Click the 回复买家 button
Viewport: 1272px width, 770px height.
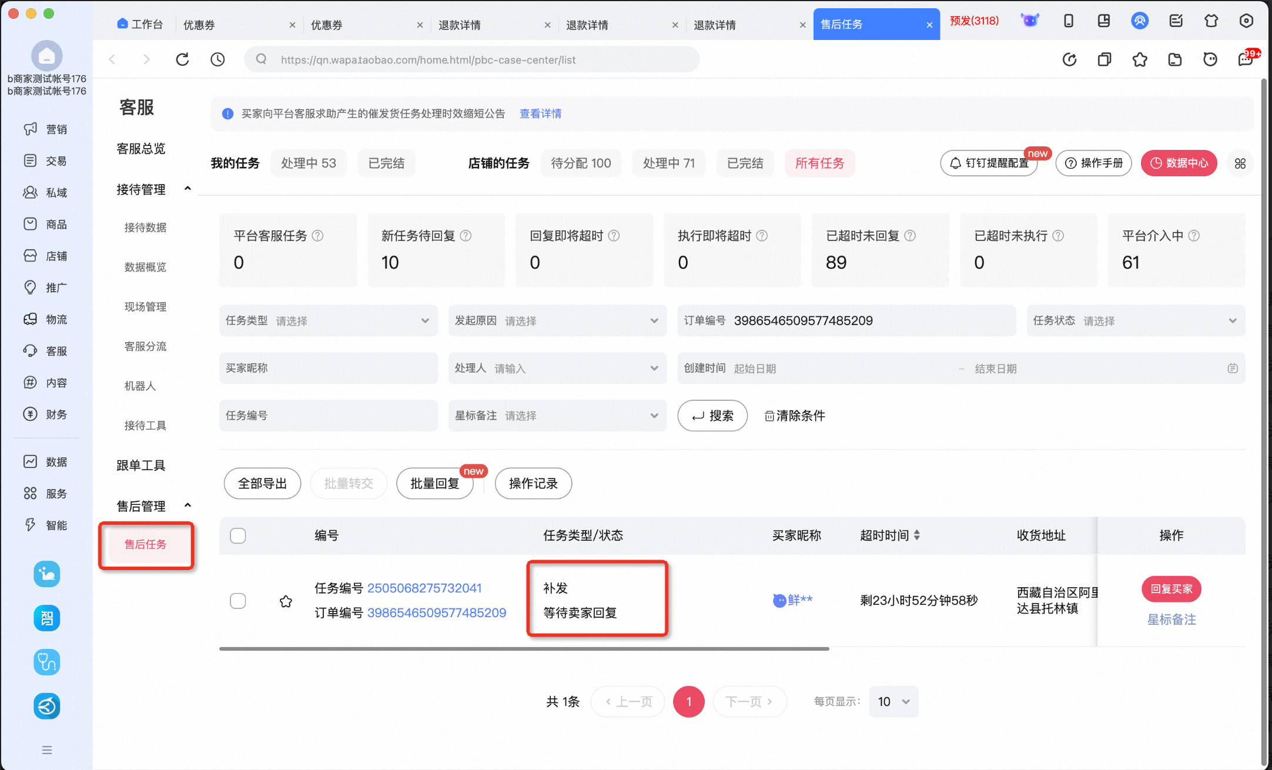point(1171,588)
